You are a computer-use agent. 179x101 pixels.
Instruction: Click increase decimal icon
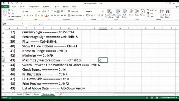pos(99,15)
